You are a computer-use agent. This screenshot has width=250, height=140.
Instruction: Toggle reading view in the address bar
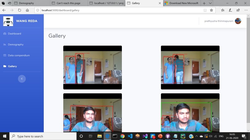205,10
